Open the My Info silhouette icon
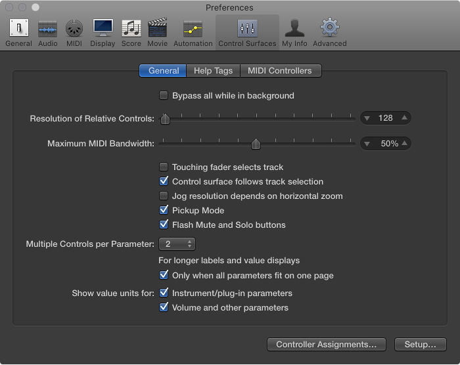Image resolution: width=460 pixels, height=365 pixels. 294,28
